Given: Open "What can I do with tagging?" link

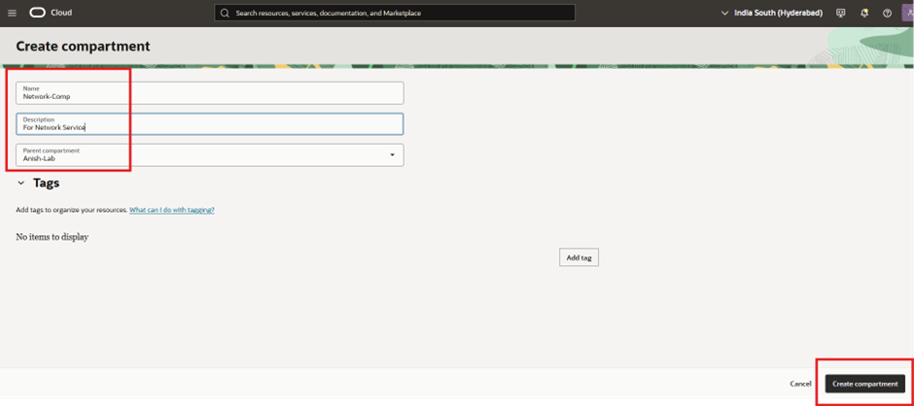Looking at the screenshot, I should [x=172, y=210].
